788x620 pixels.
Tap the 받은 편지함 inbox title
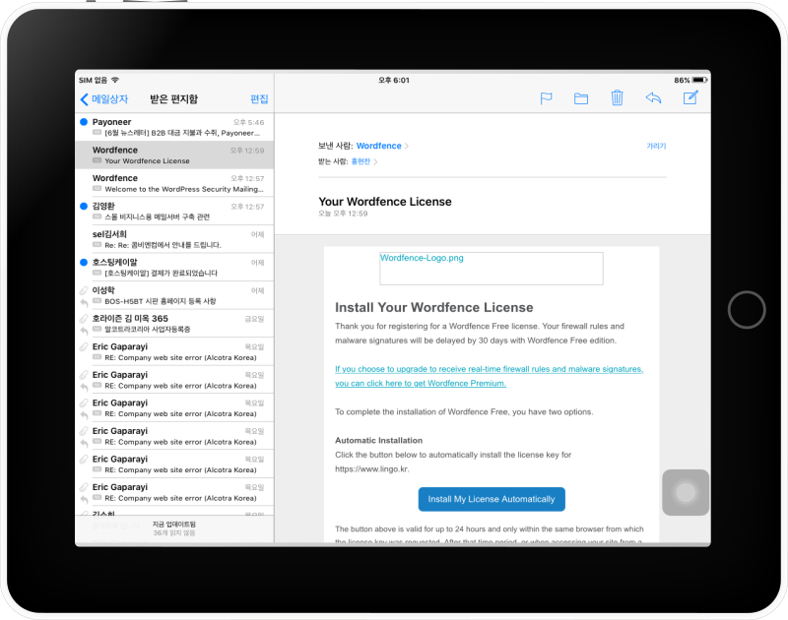174,98
